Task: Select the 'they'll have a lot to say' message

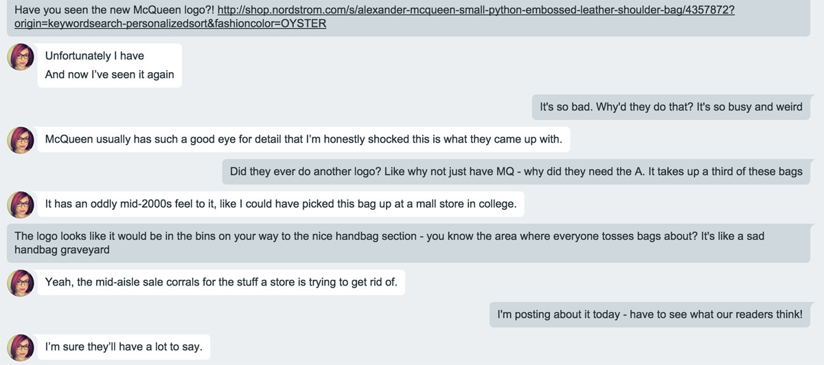Action: coord(124,346)
